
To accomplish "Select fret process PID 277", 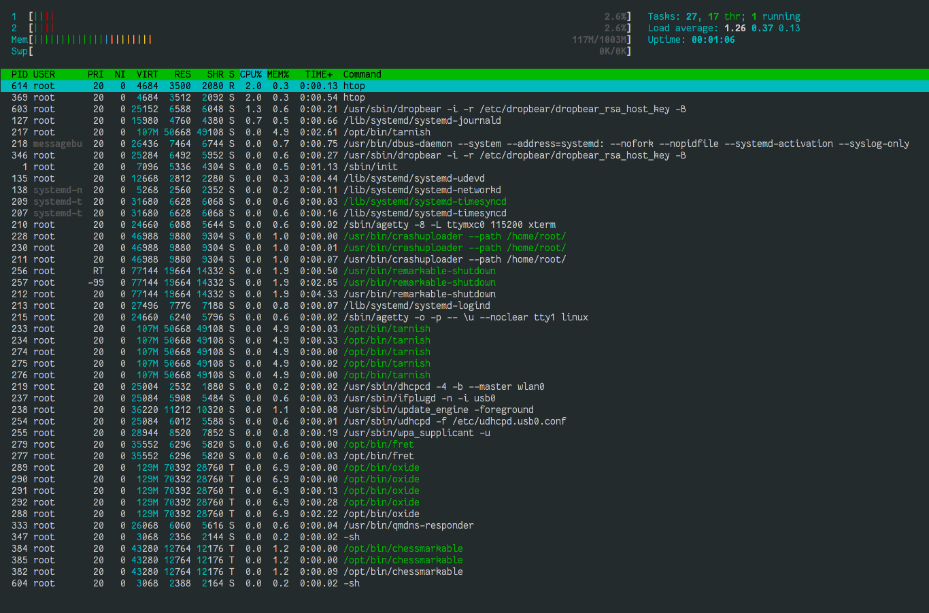I will 464,456.
